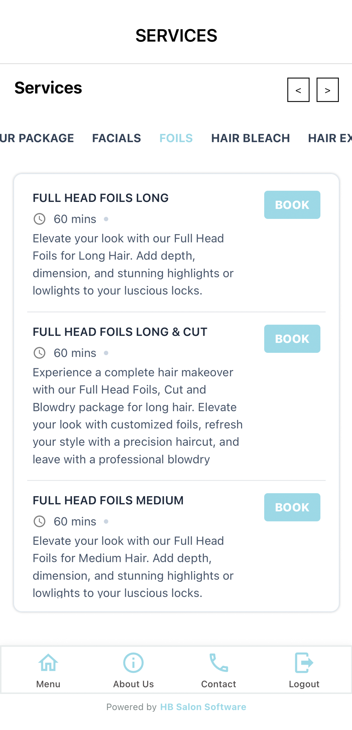
Task: Click clock icon for Full Head Foils Medium
Action: pos(39,521)
